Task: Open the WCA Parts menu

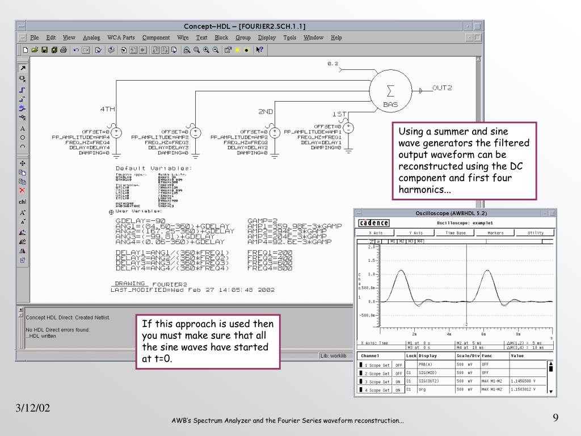Action: (x=121, y=37)
